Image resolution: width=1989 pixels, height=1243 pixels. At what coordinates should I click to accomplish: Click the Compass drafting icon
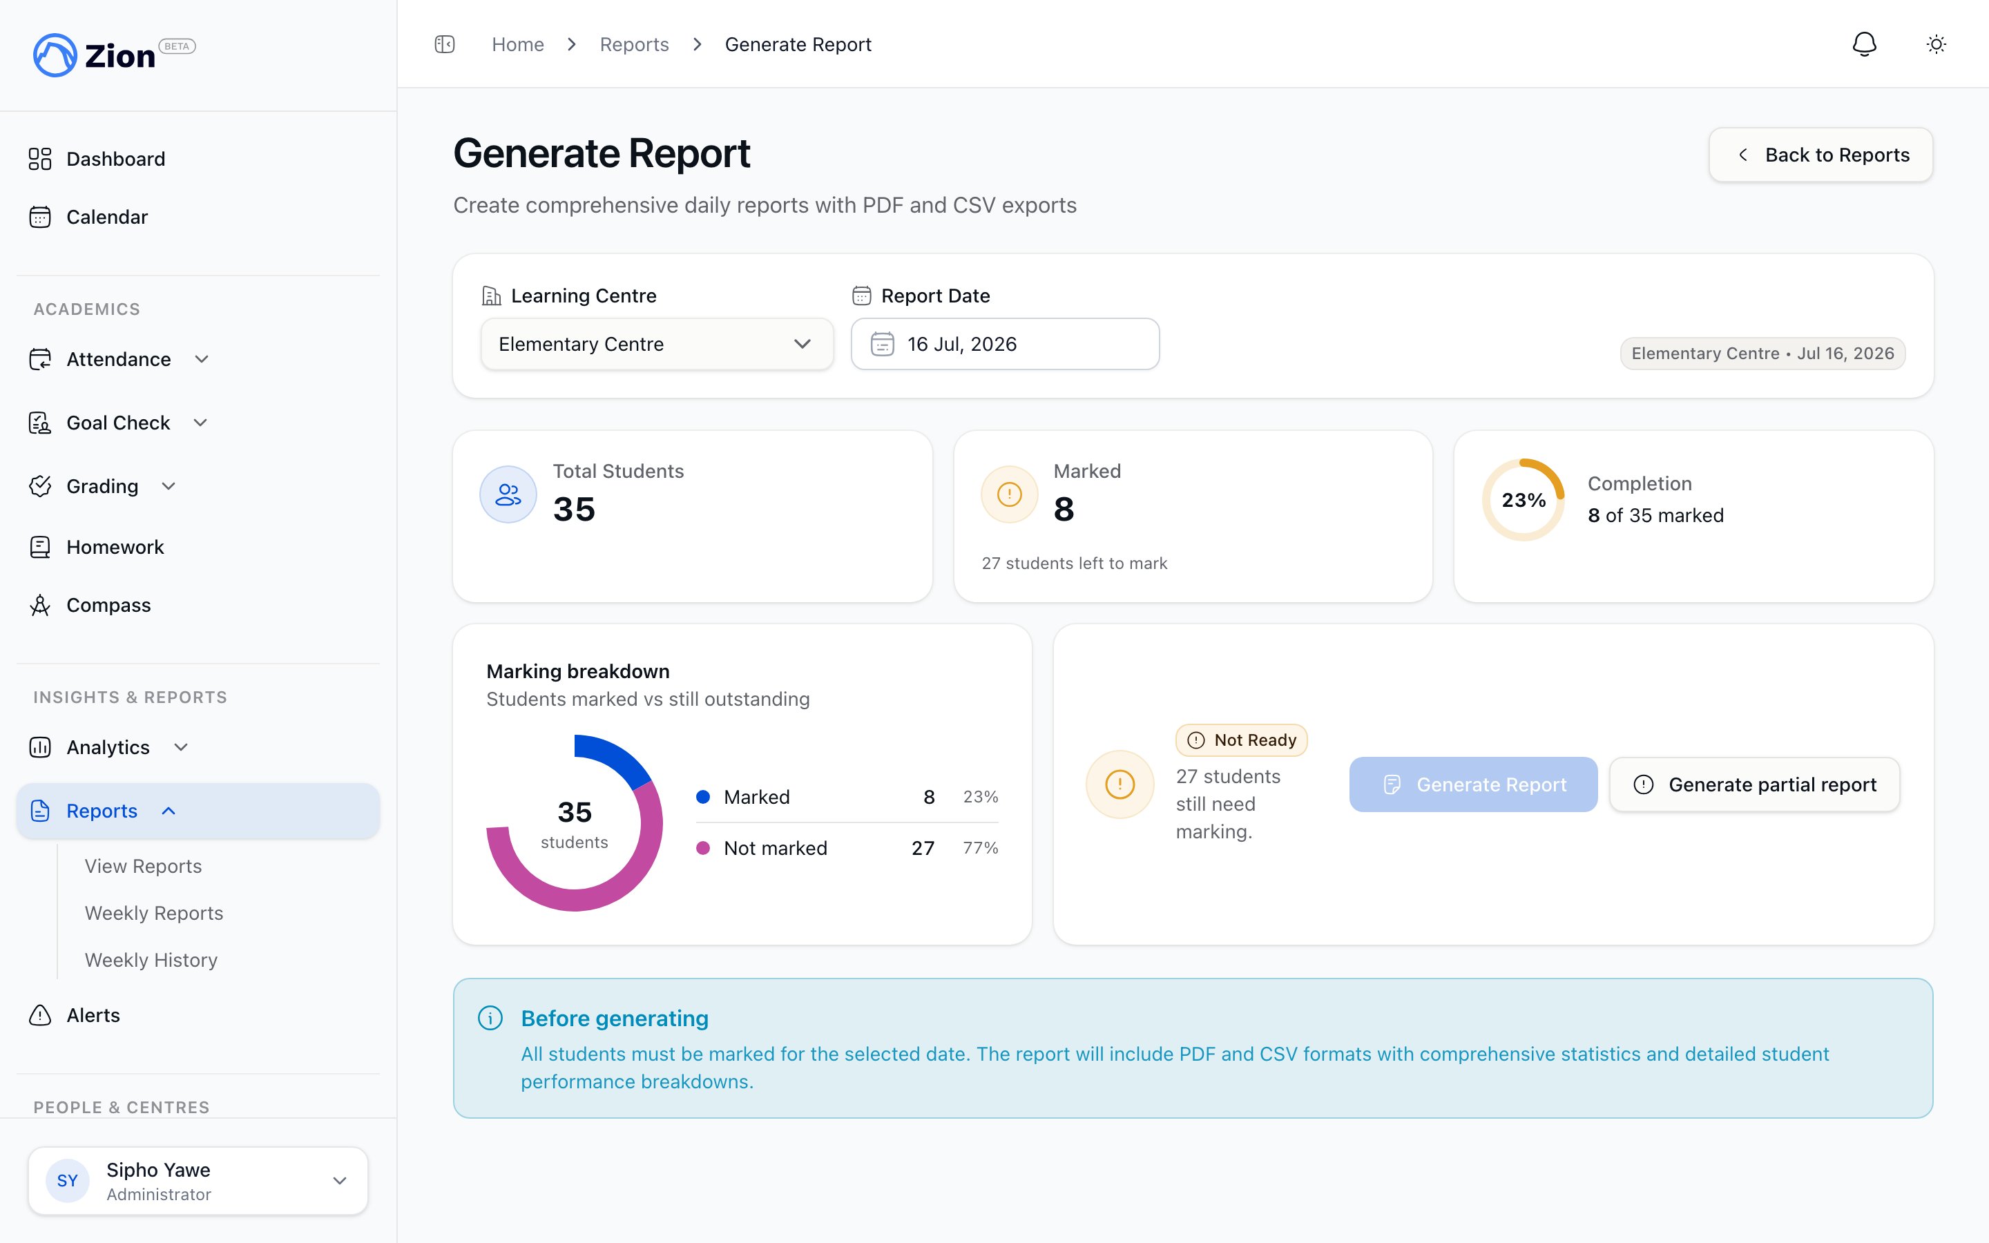39,605
